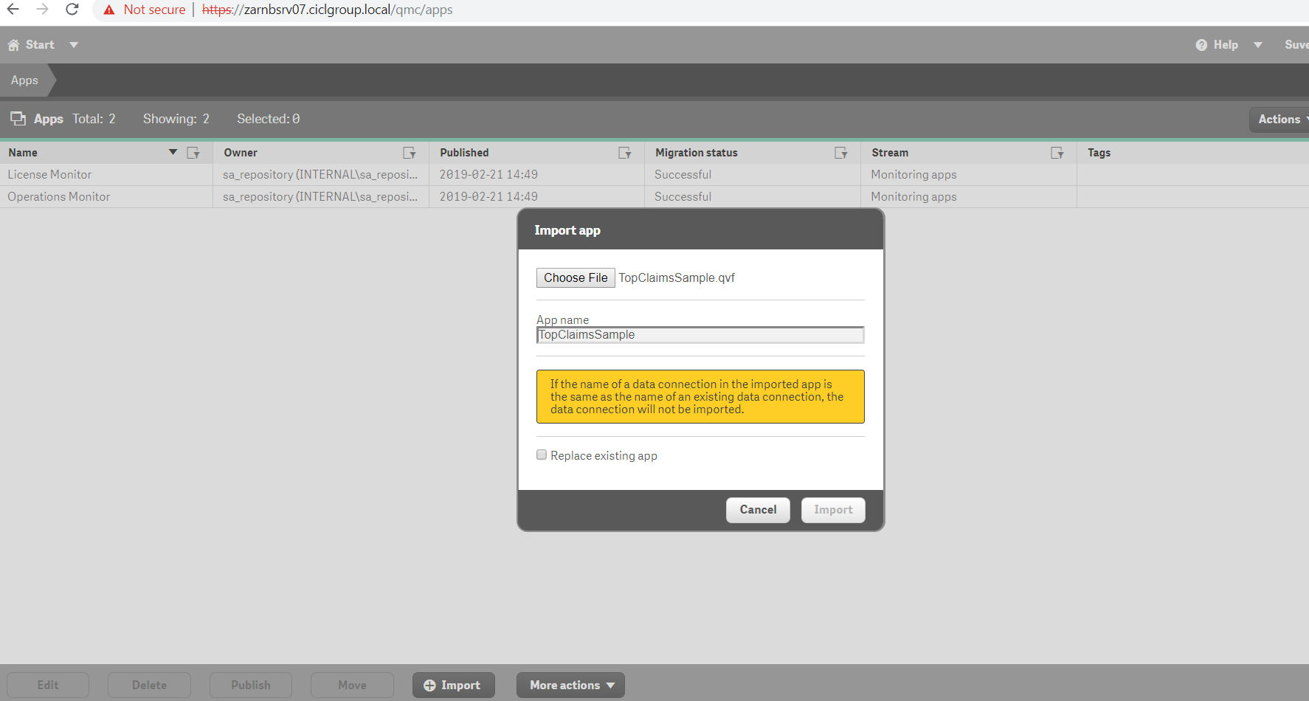
Task: Click the Apps breadcrumb tab
Action: 24,80
